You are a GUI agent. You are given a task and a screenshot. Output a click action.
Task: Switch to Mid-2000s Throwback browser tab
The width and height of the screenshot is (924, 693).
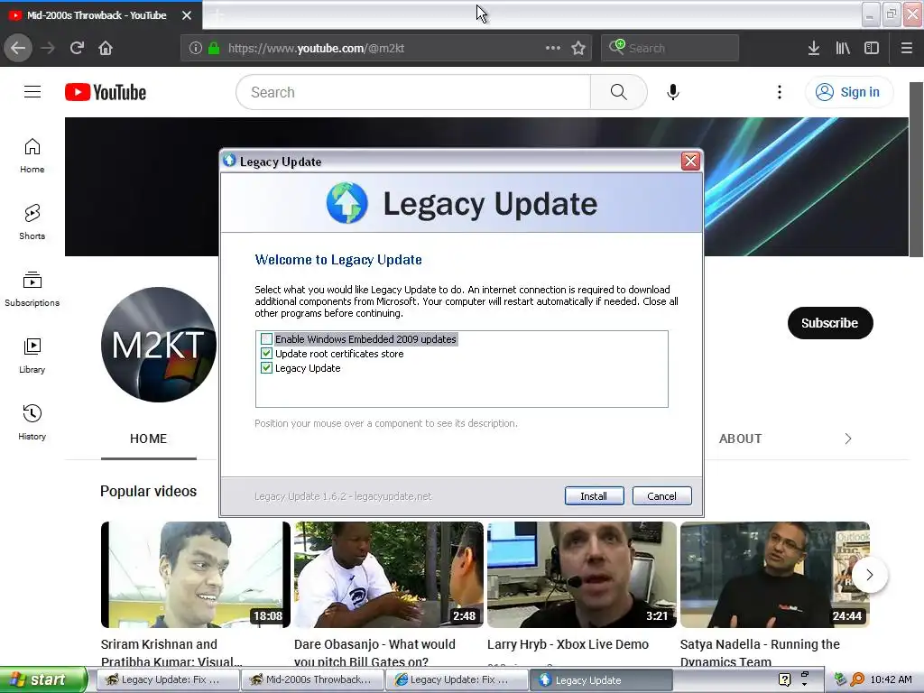(97, 15)
